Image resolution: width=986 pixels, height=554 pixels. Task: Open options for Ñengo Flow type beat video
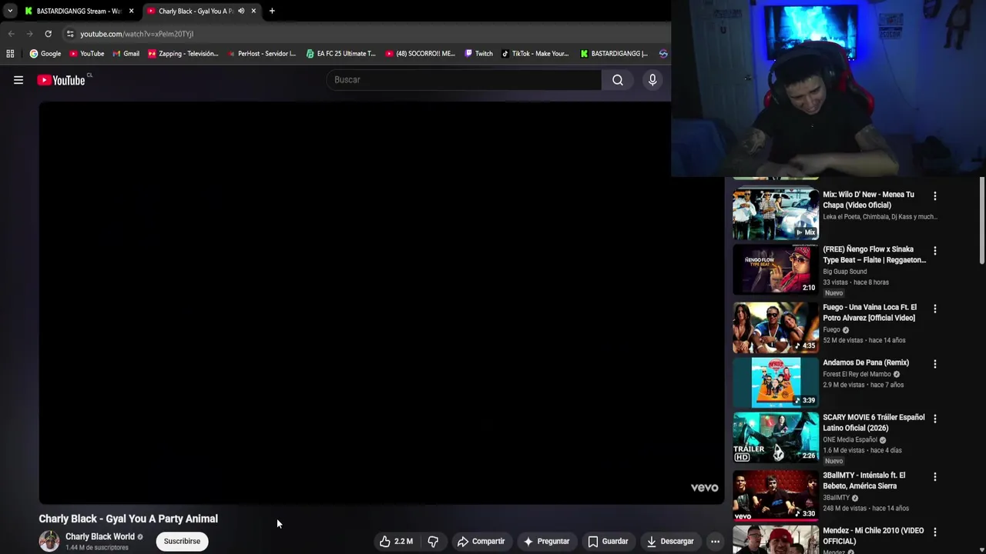(x=935, y=251)
